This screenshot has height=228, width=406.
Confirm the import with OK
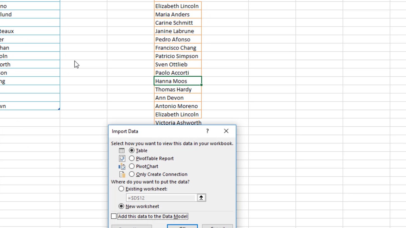[182, 227]
